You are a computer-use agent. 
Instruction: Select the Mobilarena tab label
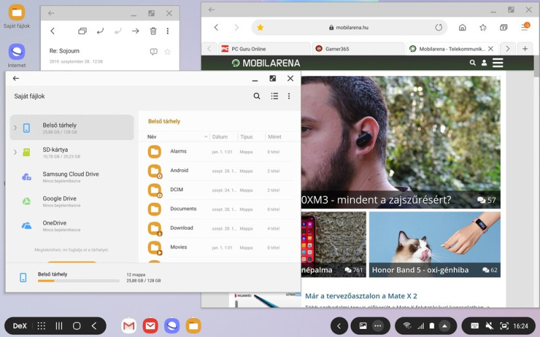pos(452,49)
